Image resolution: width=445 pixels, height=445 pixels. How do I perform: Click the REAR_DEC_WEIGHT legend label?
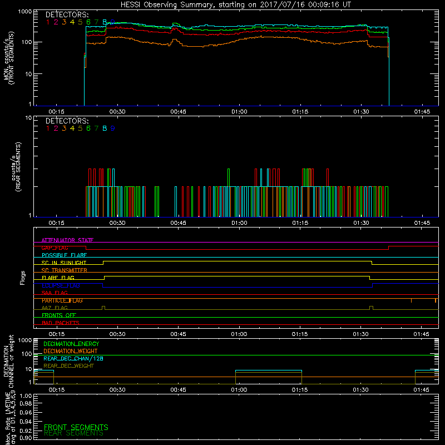[x=68, y=366]
